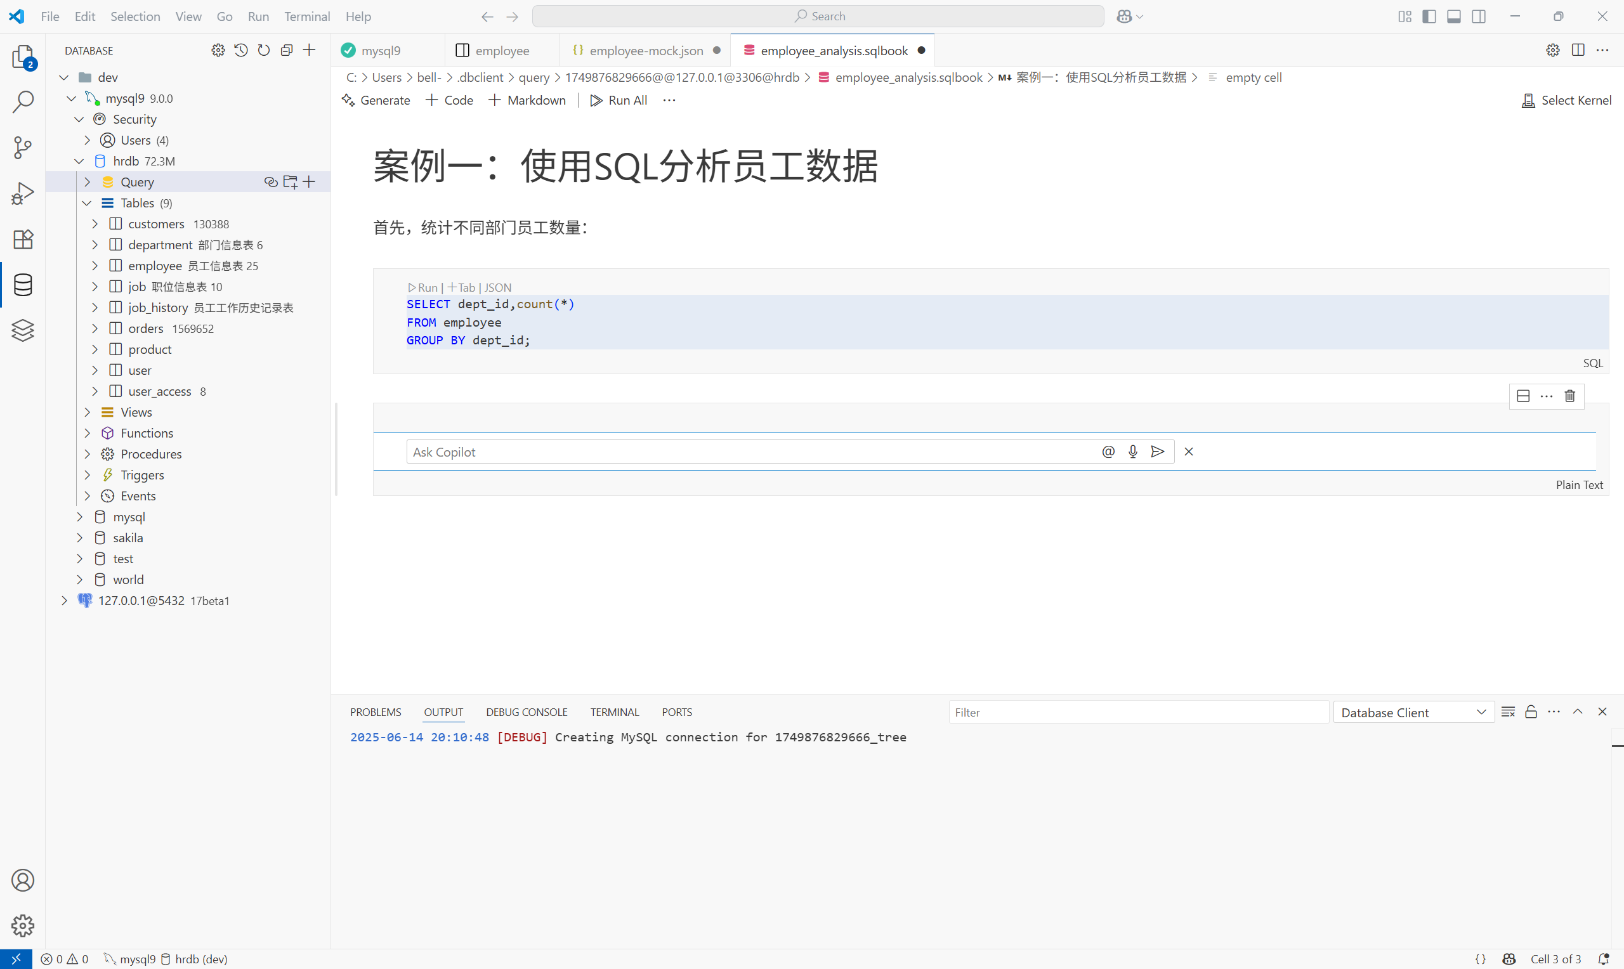Delete the current cell with the trash icon

(1570, 396)
